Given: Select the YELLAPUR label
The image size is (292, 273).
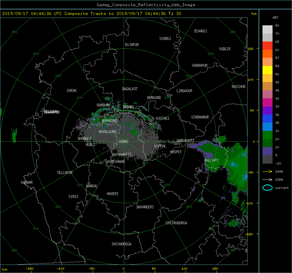Looking at the screenshot, I should 65,173.
